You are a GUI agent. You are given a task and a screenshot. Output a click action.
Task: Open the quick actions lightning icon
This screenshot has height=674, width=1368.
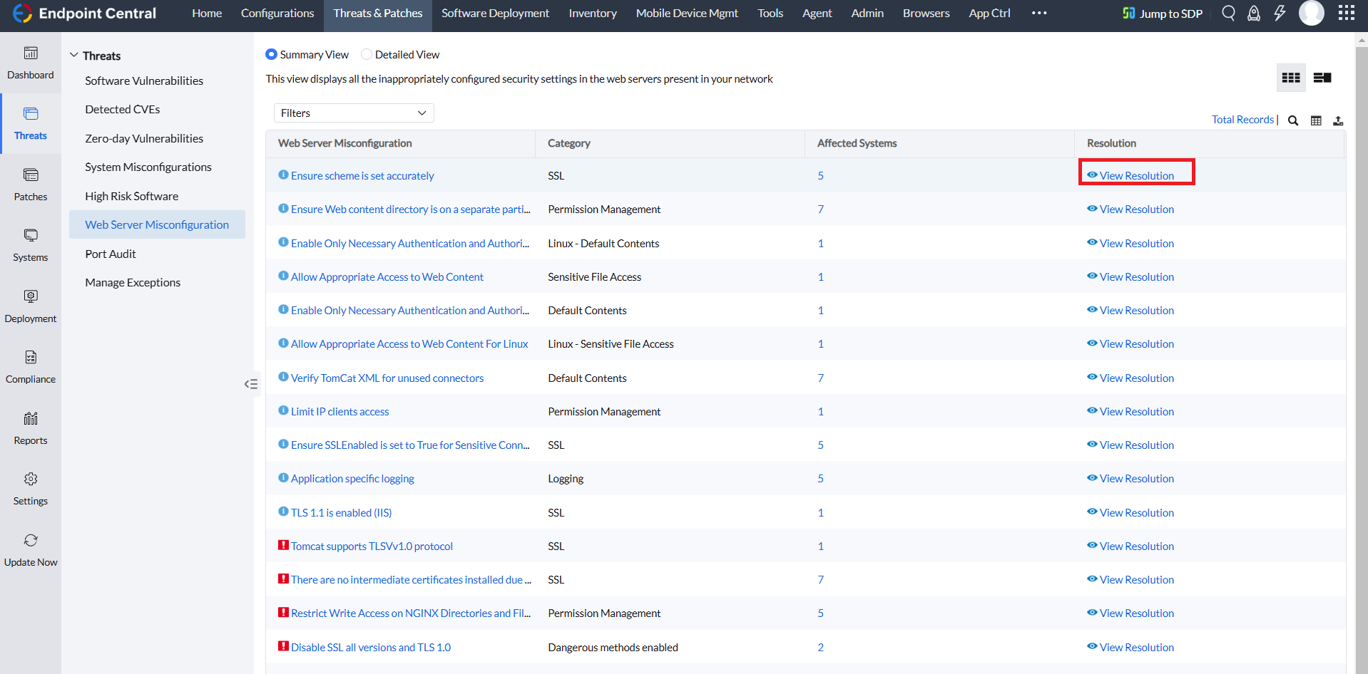coord(1280,14)
